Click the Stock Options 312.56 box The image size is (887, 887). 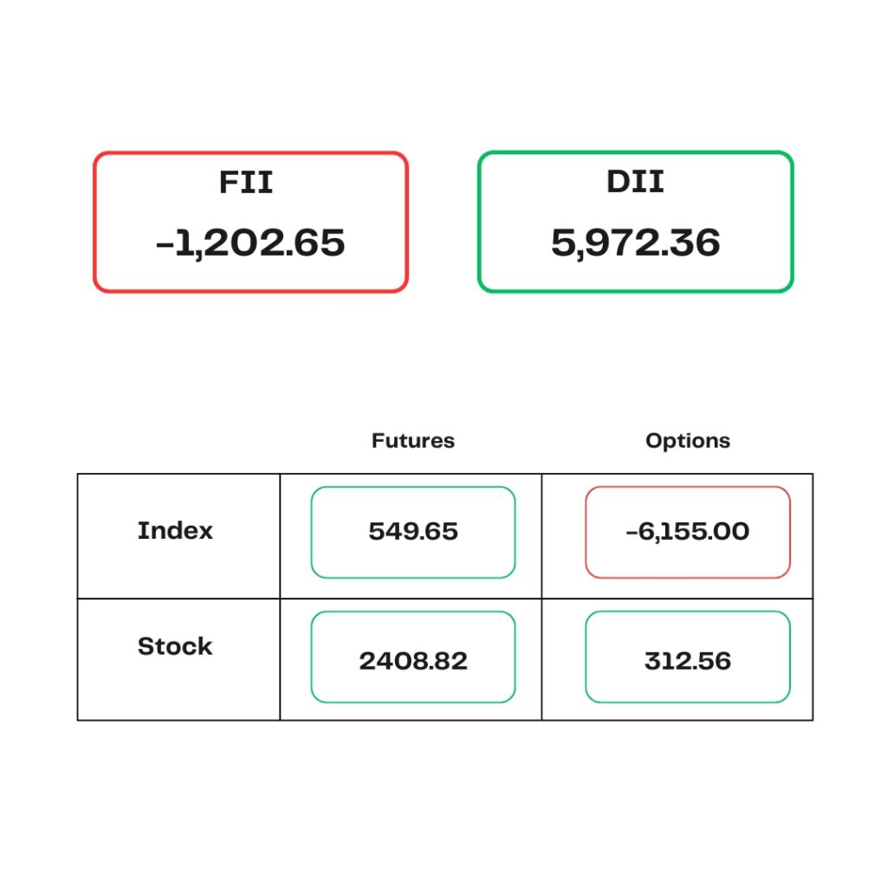[688, 657]
